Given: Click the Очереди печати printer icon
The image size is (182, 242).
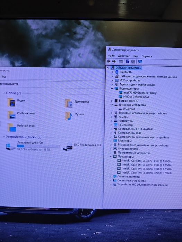Looking at the screenshot, I should click(115, 149).
